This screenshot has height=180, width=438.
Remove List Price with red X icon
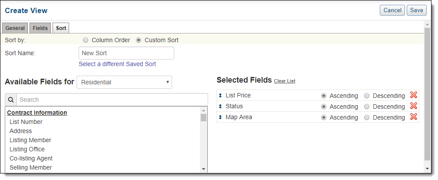pyautogui.click(x=413, y=95)
